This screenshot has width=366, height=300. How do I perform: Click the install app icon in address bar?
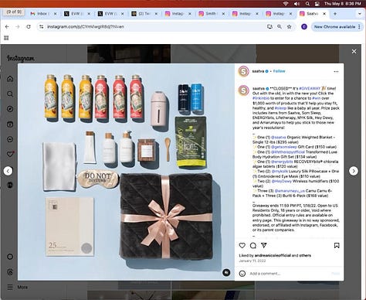coord(269,26)
